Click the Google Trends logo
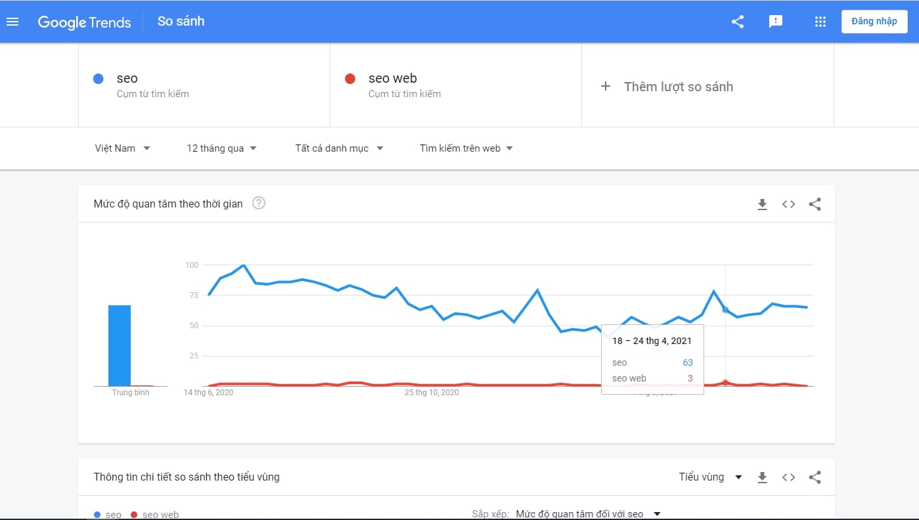The height and width of the screenshot is (520, 919). pyautogui.click(x=84, y=22)
